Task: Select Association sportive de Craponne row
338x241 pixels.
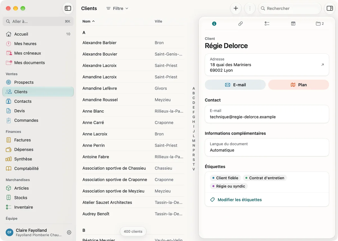Action: [x=133, y=180]
